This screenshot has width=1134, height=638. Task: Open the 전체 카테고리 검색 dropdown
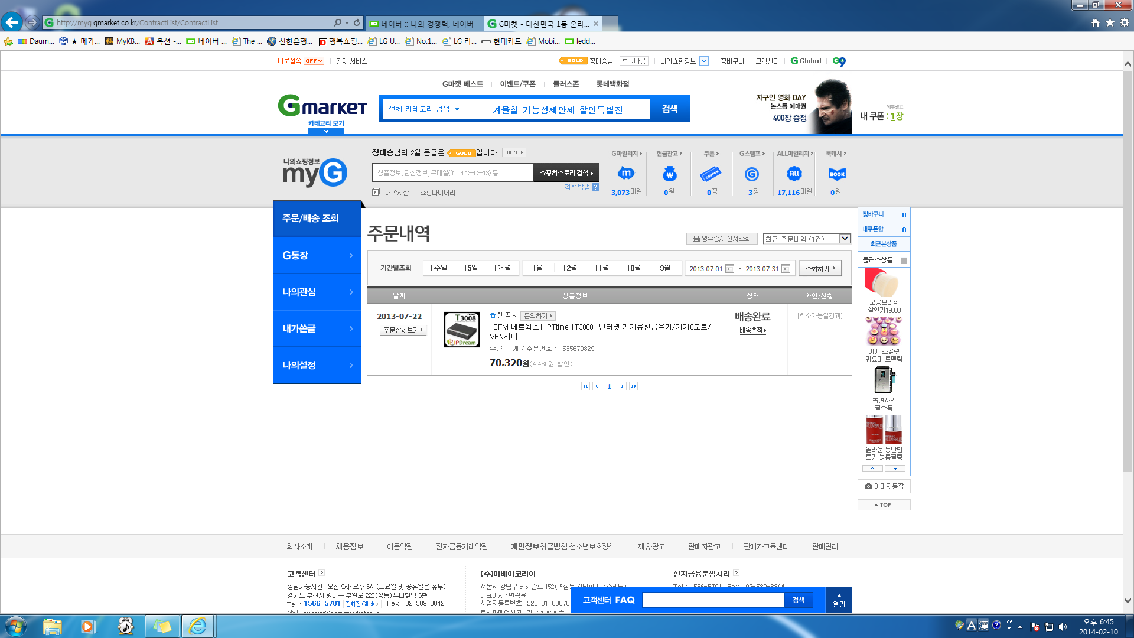pyautogui.click(x=423, y=109)
